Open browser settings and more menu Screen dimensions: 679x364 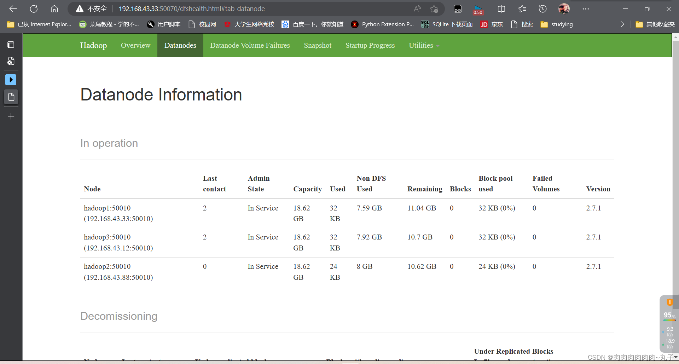(586, 9)
